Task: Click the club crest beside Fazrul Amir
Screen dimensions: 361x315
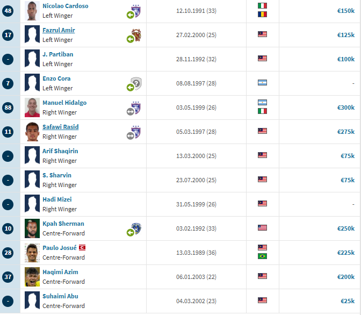Action: tap(136, 35)
